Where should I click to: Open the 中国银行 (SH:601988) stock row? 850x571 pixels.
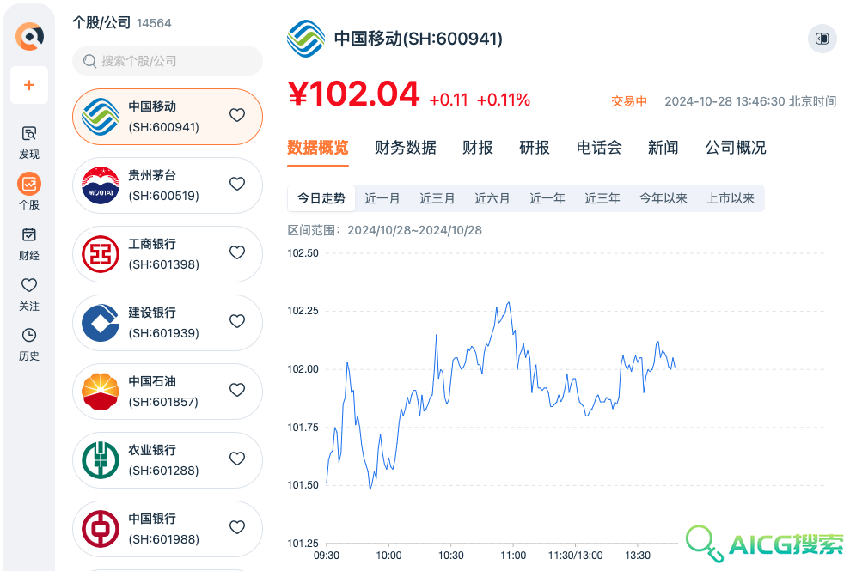pos(168,529)
